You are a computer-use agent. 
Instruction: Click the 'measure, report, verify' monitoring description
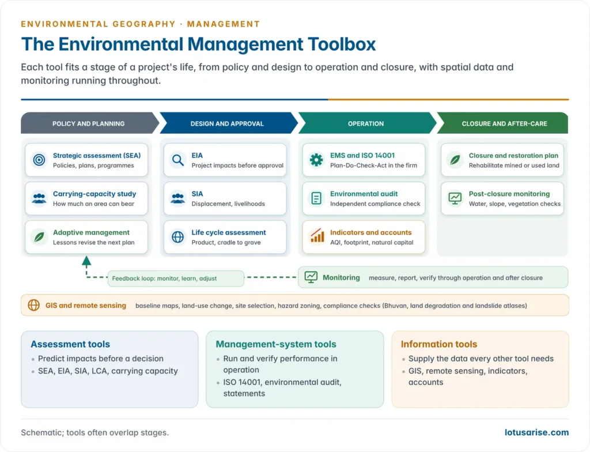(456, 278)
